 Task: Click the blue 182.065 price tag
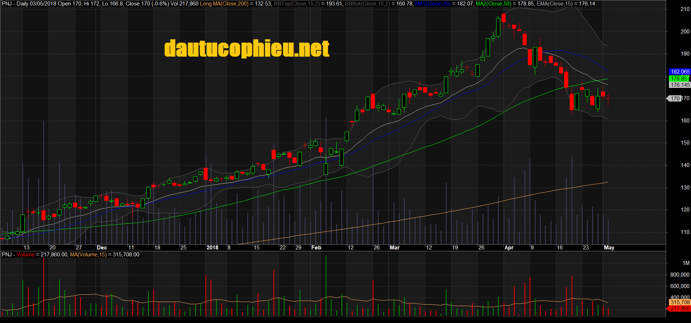coord(680,72)
